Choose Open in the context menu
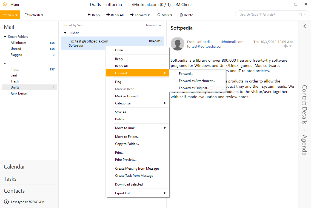 point(137,50)
